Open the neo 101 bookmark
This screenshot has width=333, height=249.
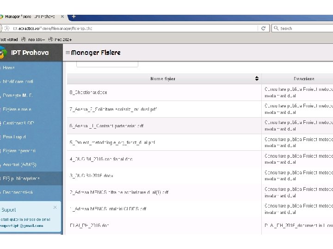33,40
